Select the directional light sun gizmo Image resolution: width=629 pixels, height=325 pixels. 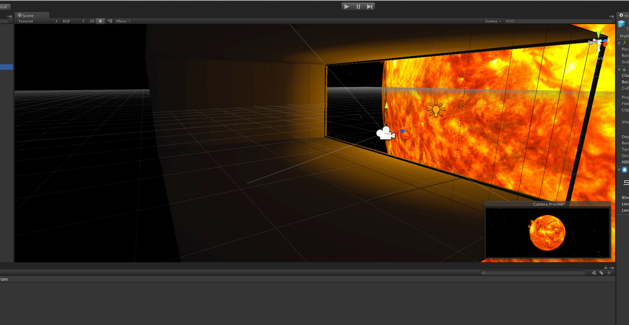[435, 109]
